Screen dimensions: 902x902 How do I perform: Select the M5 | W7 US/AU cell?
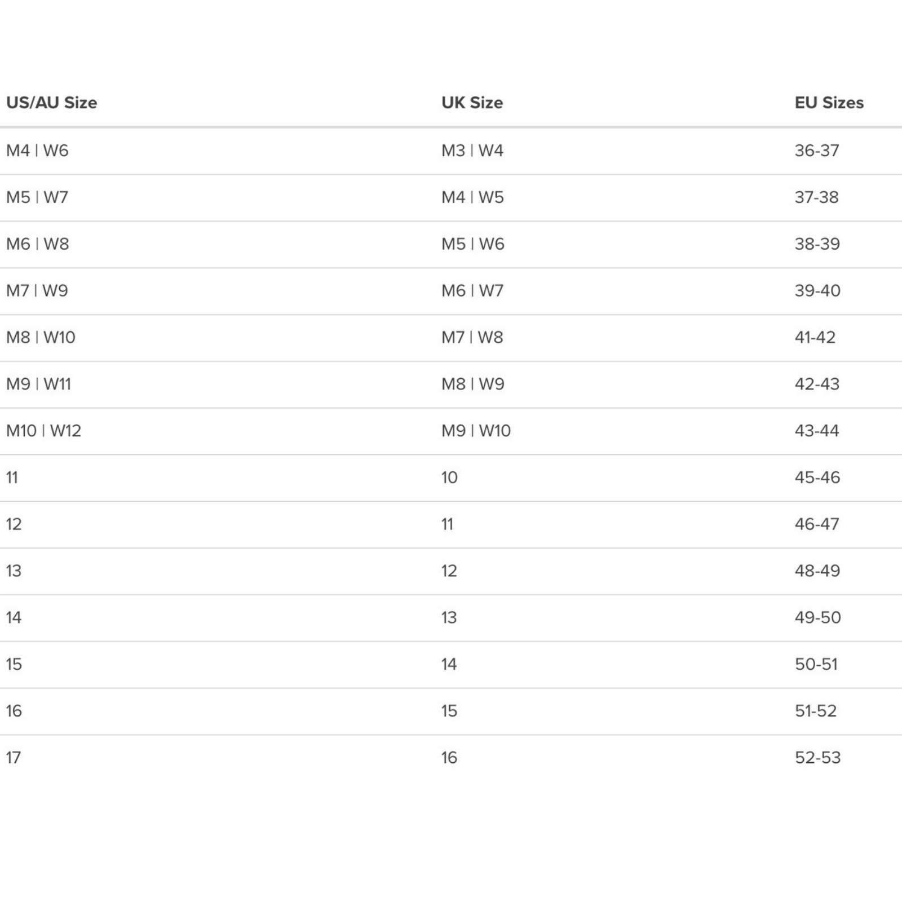pos(37,197)
